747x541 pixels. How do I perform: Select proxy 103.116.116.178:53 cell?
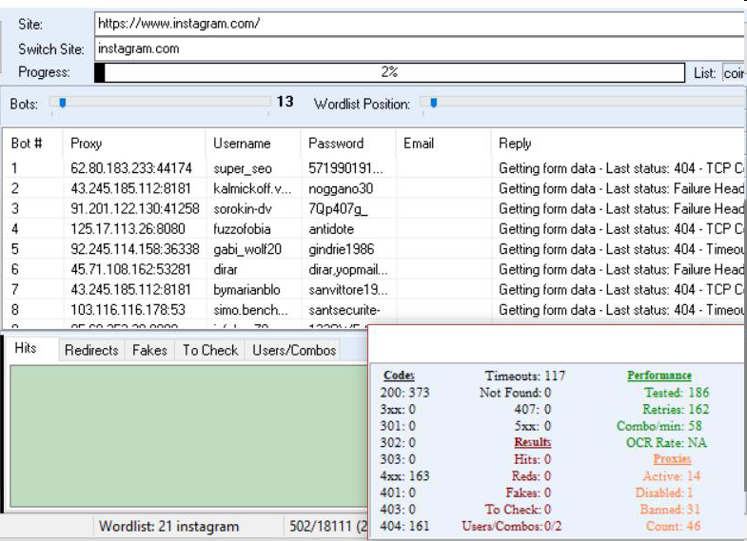coord(128,310)
